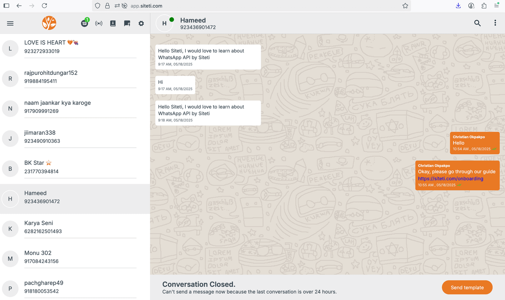Open the Karya Seni conversation
Screen dimensions: 505x300
click(x=75, y=227)
